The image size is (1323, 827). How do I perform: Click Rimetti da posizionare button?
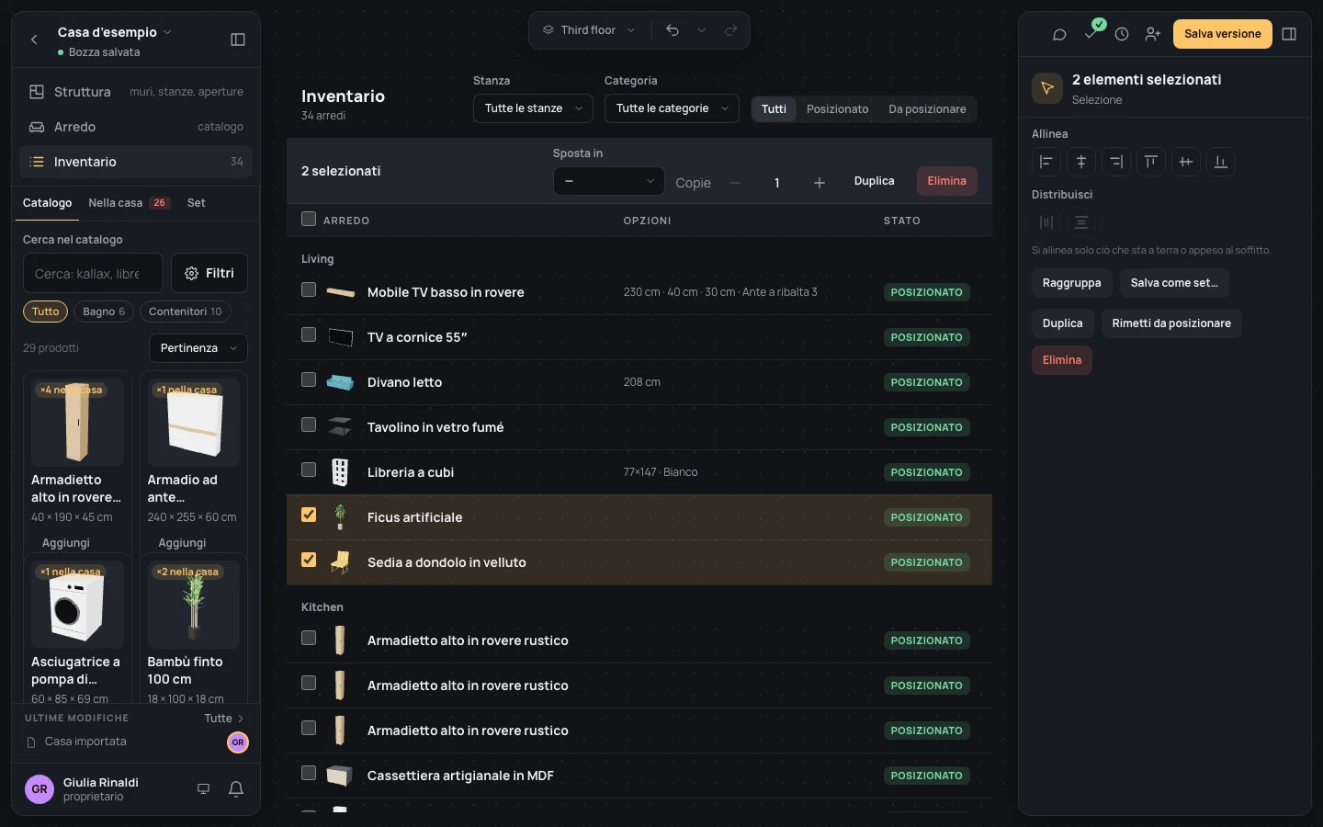(1171, 323)
